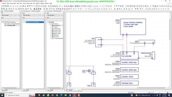Click the Pages panel Value input field

pos(10,19)
